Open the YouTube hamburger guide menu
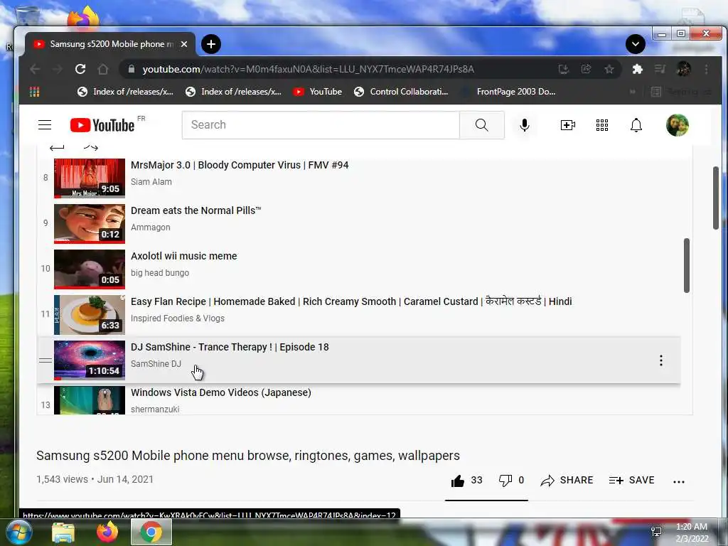The image size is (728, 546). click(x=45, y=125)
